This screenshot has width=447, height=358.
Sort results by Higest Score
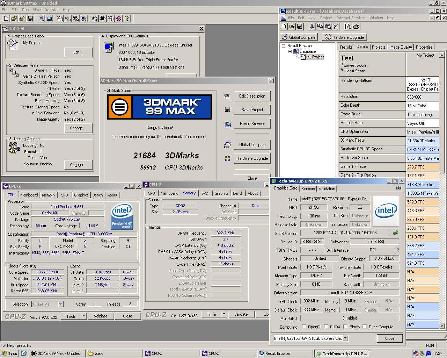click(x=354, y=71)
